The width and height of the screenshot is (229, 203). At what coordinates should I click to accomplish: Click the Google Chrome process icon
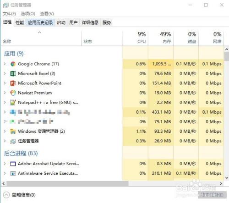[13, 64]
